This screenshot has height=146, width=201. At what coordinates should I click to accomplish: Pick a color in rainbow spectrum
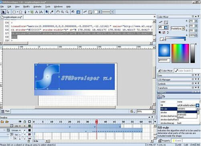[x=180, y=53]
